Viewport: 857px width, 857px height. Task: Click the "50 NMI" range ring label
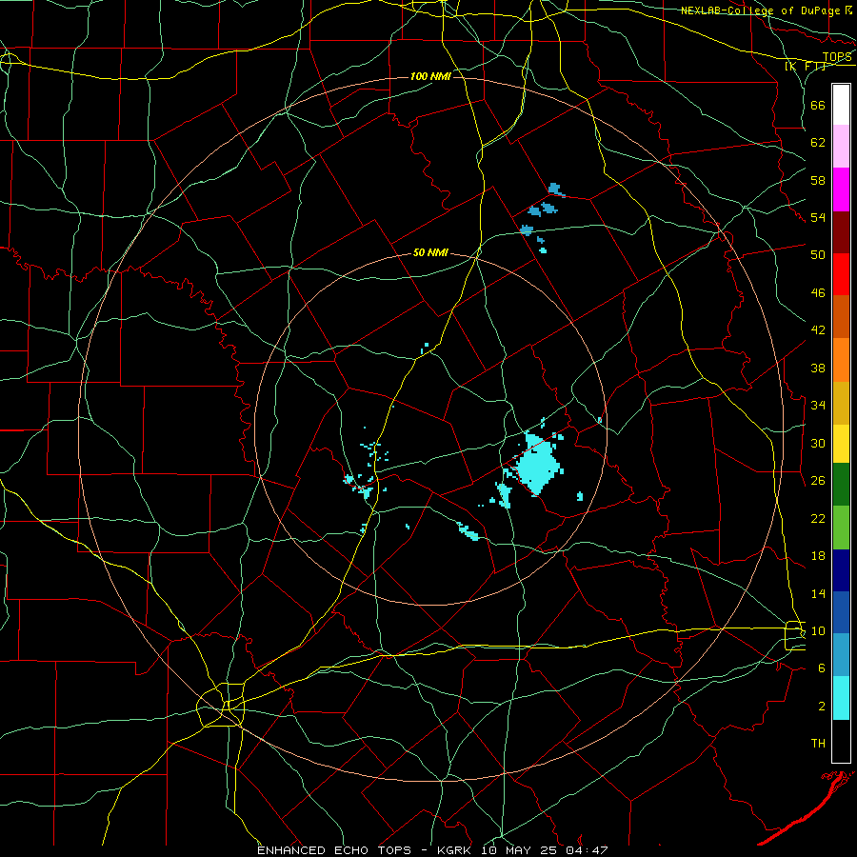(430, 252)
